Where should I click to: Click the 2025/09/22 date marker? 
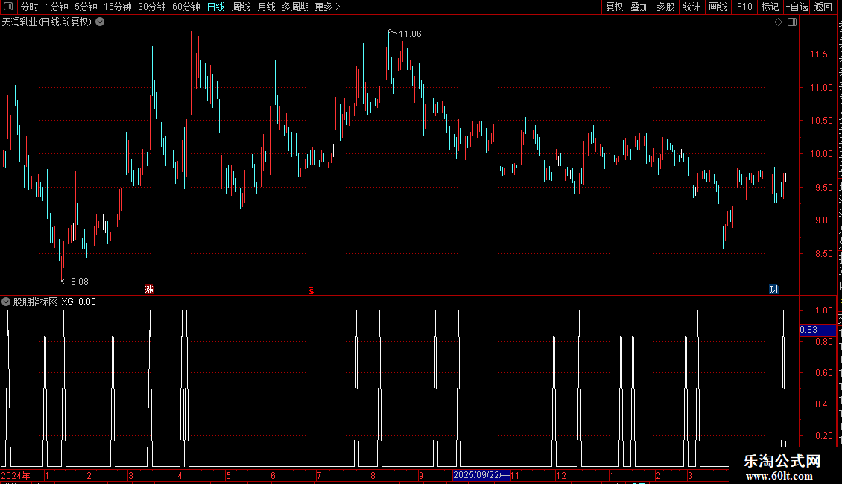coord(481,475)
